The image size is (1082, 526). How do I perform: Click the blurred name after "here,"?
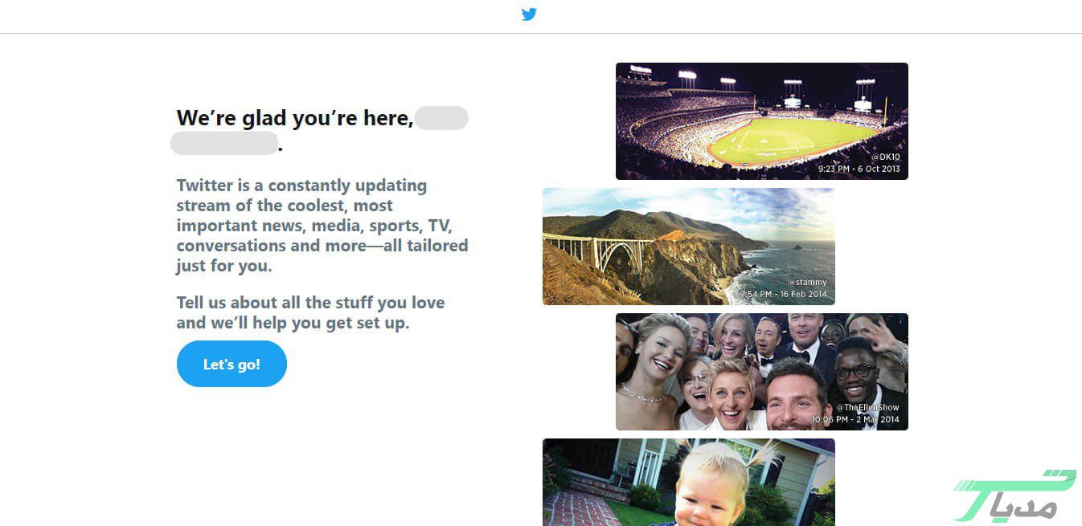point(441,118)
